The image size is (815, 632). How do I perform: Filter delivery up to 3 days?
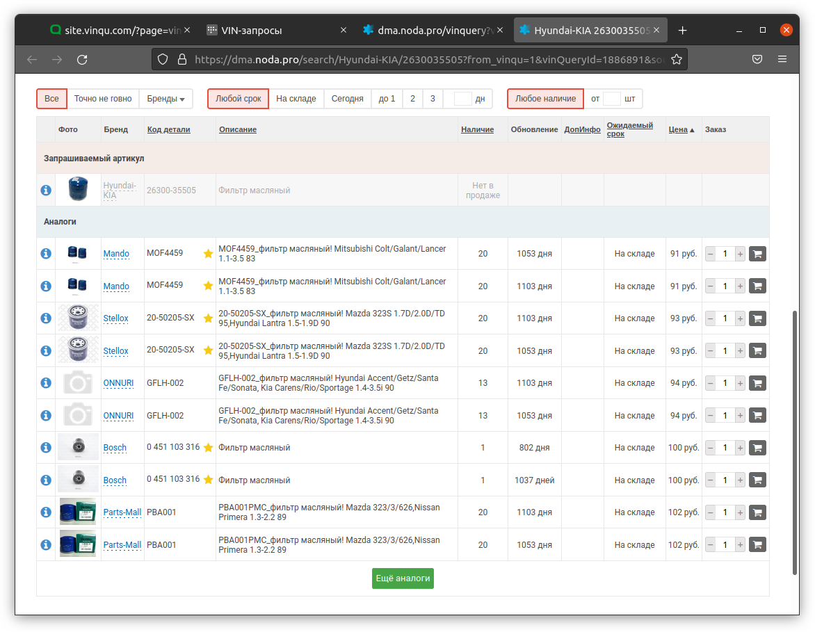click(x=433, y=99)
